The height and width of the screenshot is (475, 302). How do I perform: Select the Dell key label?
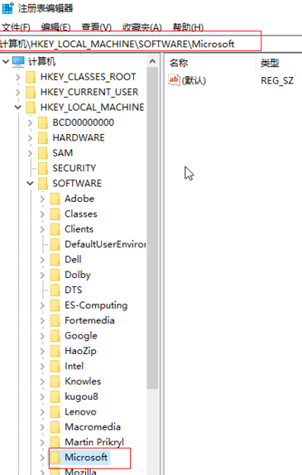pyautogui.click(x=73, y=260)
